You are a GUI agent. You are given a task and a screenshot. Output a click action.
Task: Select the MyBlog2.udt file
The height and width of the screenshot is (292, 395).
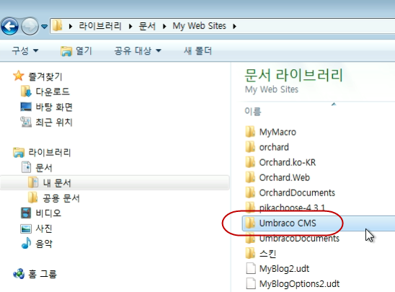pyautogui.click(x=284, y=269)
